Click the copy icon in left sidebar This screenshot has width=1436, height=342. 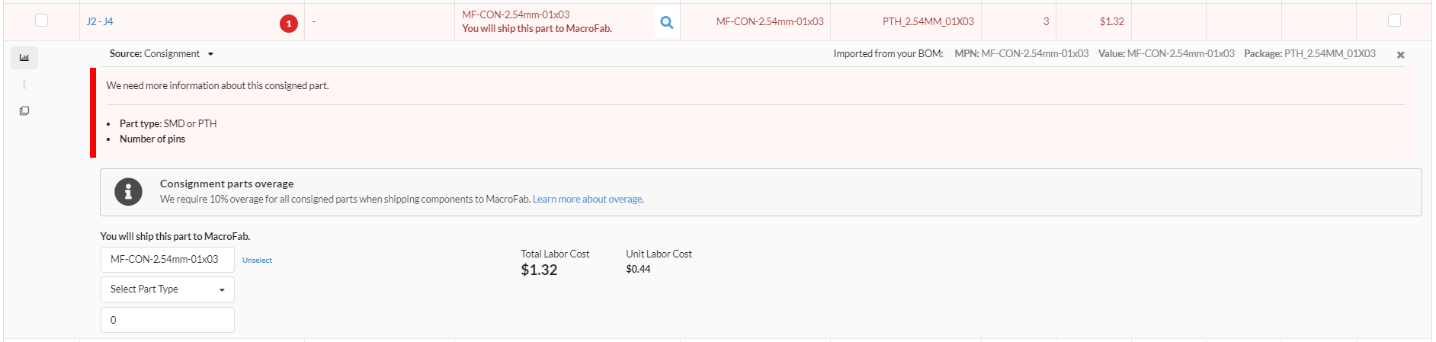[24, 111]
